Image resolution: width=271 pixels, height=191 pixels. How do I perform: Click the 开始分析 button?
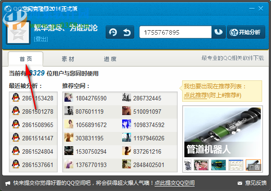pyautogui.click(x=246, y=32)
